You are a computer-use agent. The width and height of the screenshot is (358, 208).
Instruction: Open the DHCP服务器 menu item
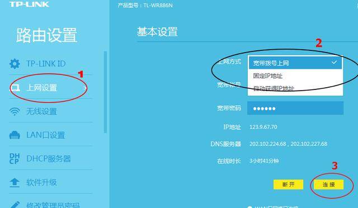point(51,159)
